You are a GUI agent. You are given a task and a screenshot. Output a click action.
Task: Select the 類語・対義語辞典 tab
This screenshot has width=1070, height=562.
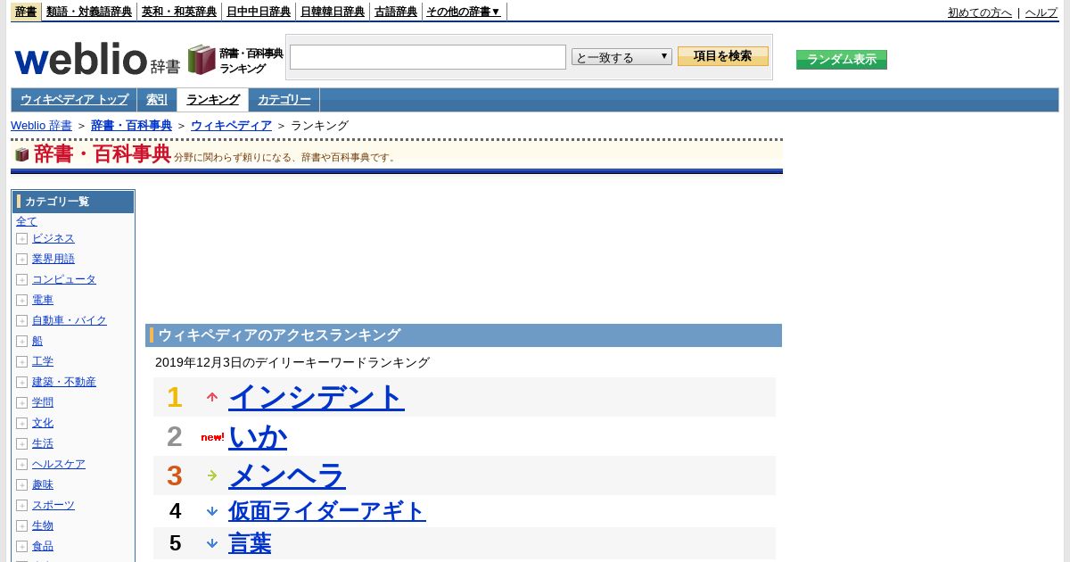tap(89, 12)
